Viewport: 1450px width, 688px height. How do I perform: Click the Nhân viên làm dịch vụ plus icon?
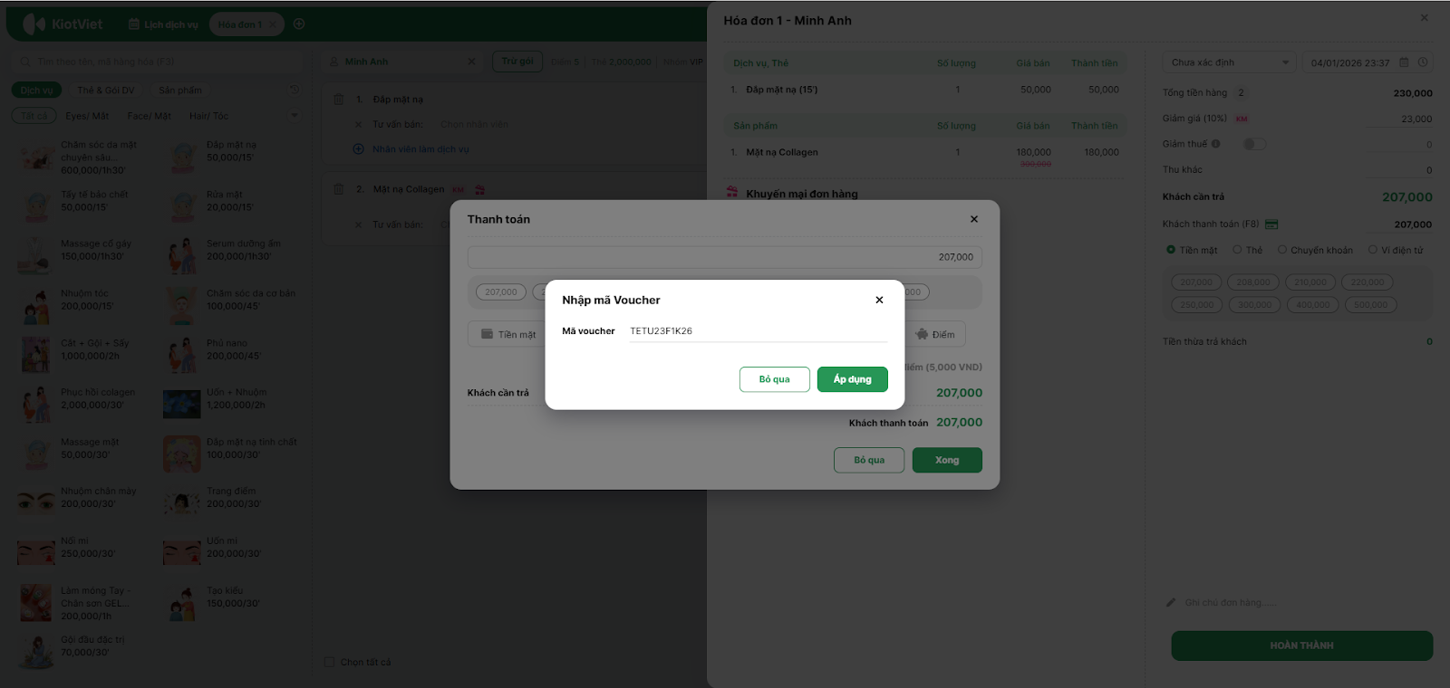coord(358,149)
